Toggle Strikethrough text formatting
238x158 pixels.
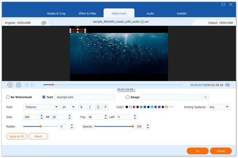point(106,107)
